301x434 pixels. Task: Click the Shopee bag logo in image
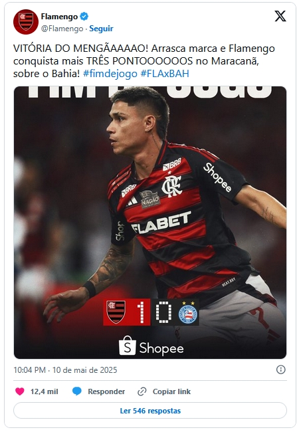click(x=128, y=346)
